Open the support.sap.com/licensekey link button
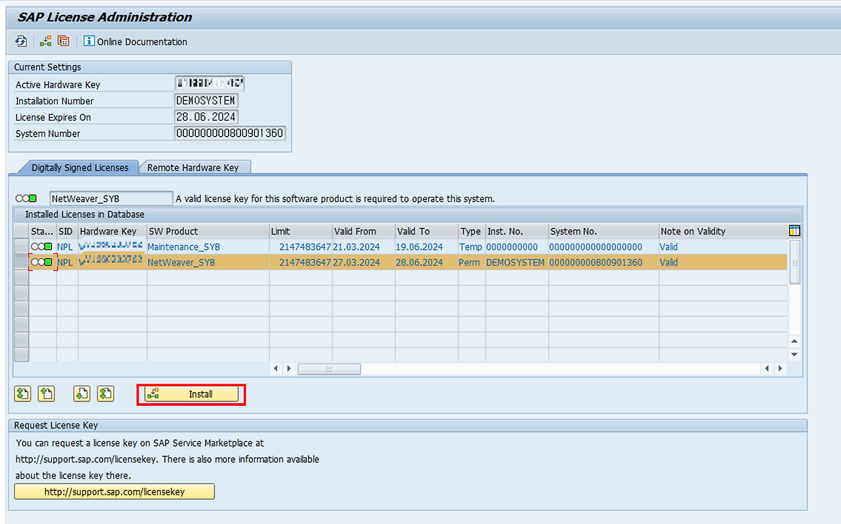This screenshot has height=524, width=841. [x=114, y=491]
